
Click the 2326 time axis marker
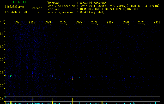pyautogui.click(x=94, y=22)
